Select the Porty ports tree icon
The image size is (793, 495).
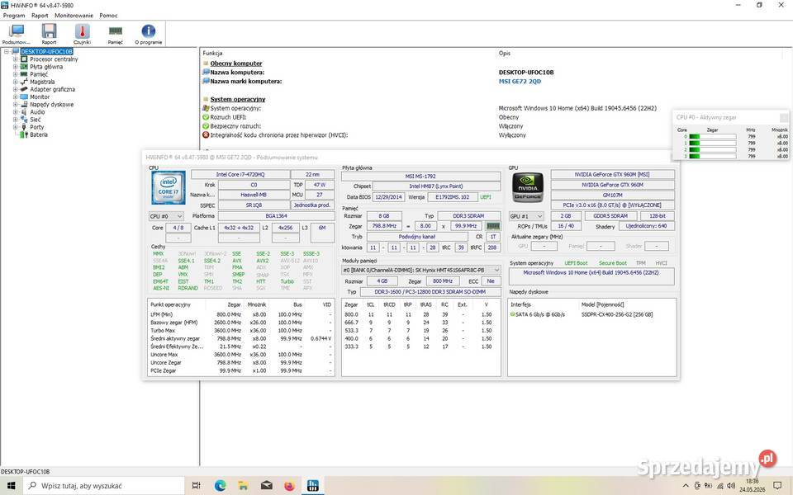click(24, 127)
